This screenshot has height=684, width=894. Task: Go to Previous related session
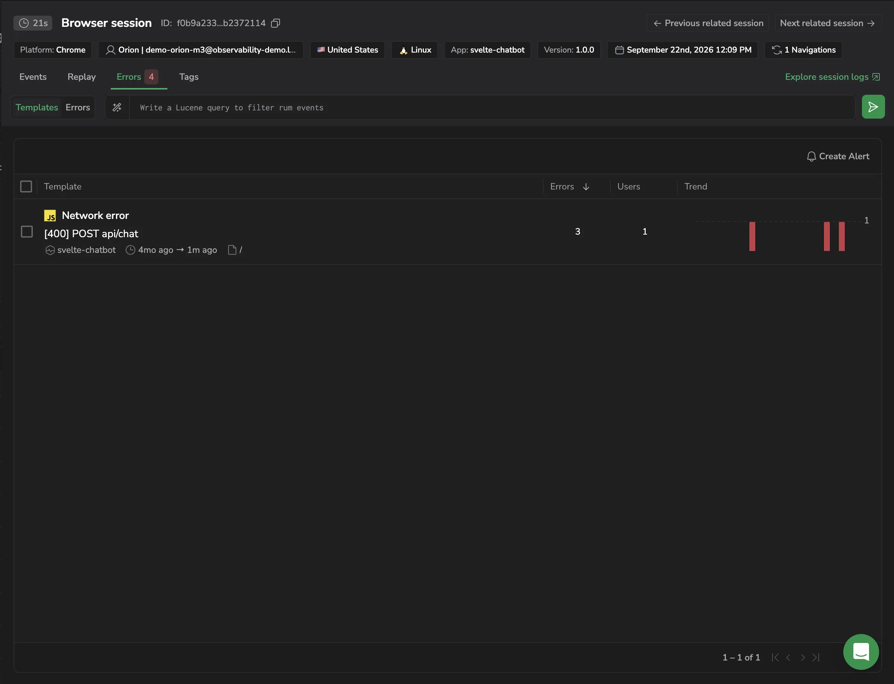point(708,23)
